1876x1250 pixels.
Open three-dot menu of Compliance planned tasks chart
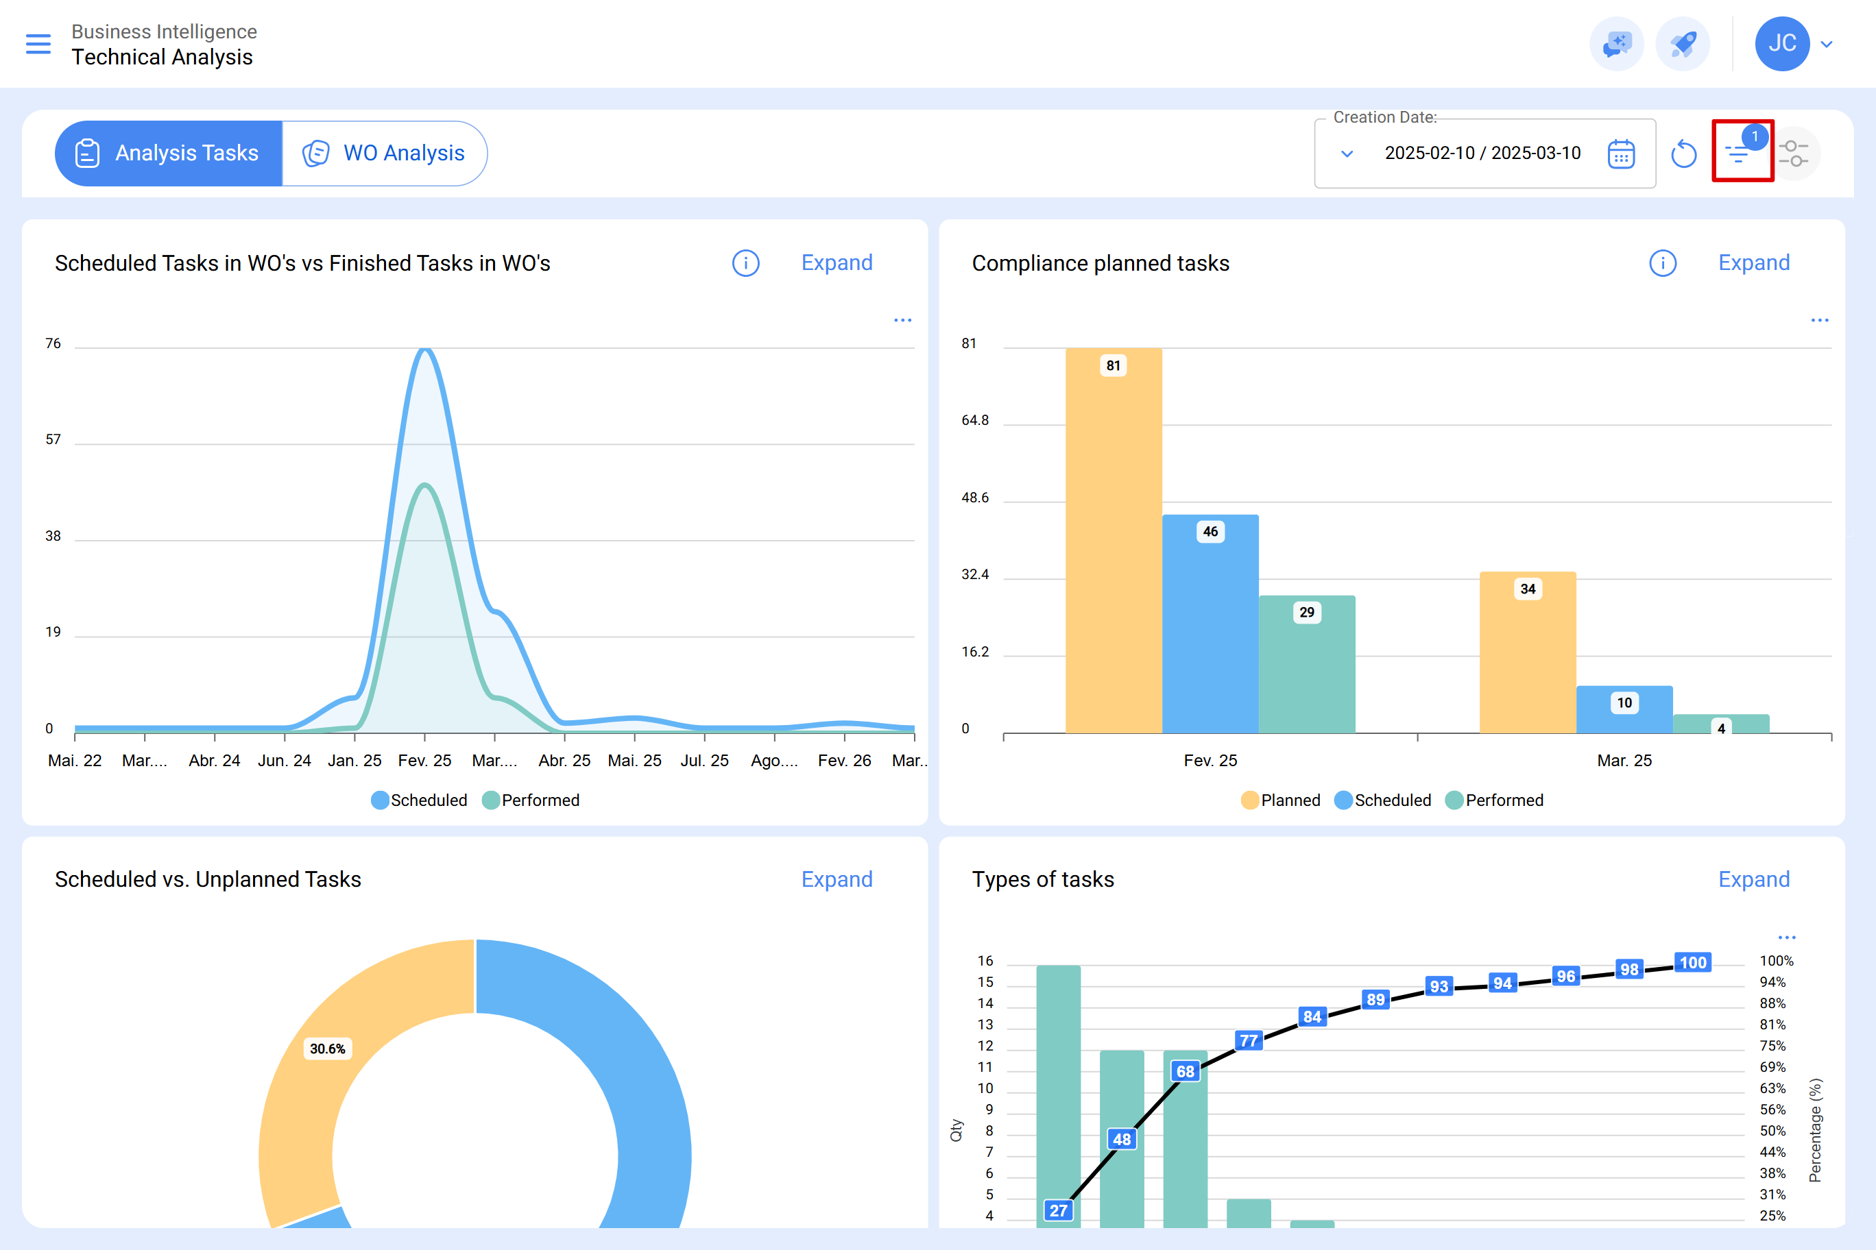point(1819,321)
